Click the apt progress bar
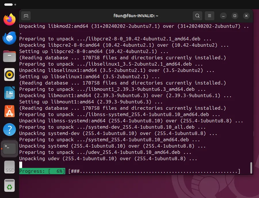The image size is (259, 198). 154,171
